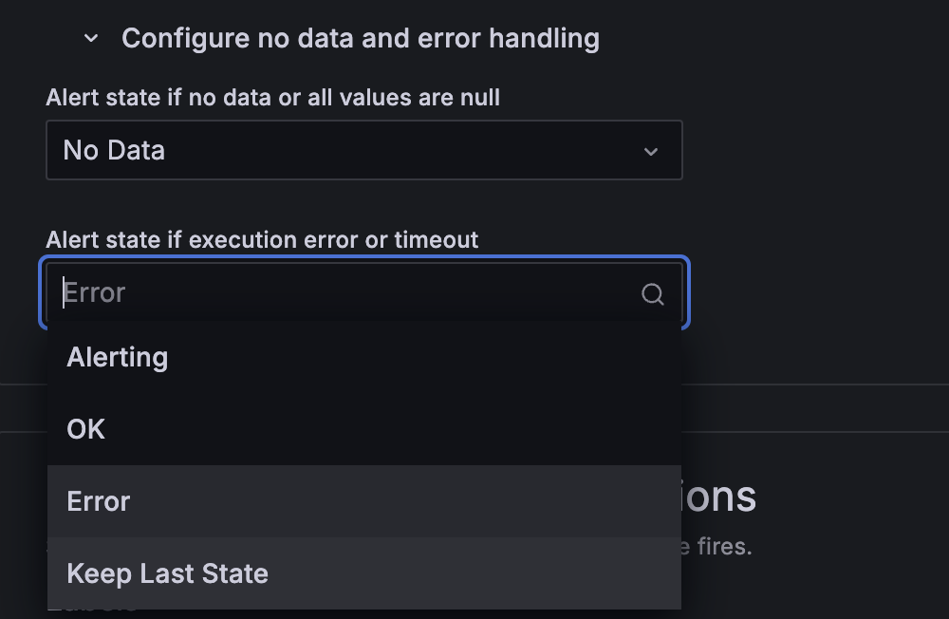Click the down arrow on the No Data selector

click(651, 150)
